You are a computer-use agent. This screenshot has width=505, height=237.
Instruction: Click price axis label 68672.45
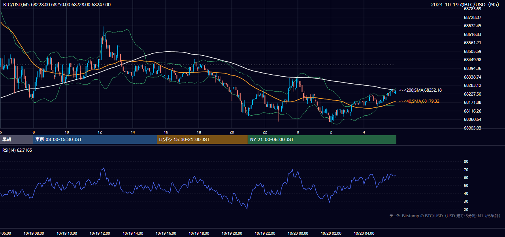coord(473,26)
